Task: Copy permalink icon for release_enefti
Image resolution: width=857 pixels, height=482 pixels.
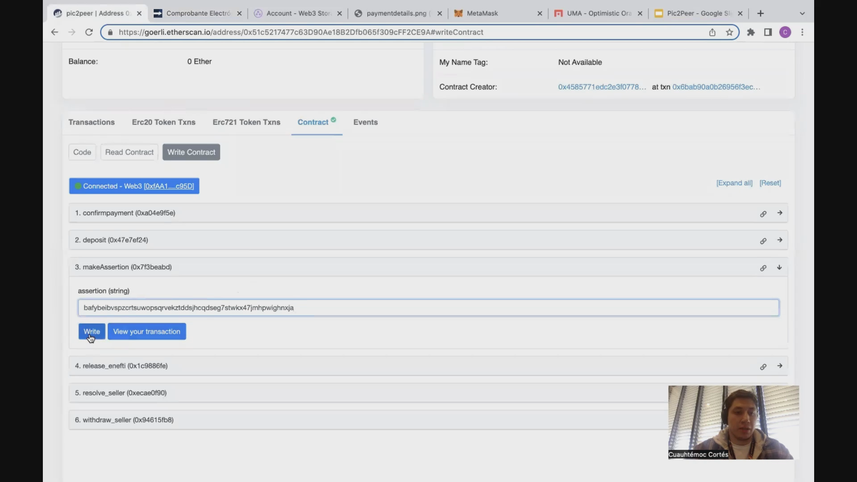Action: point(763,367)
